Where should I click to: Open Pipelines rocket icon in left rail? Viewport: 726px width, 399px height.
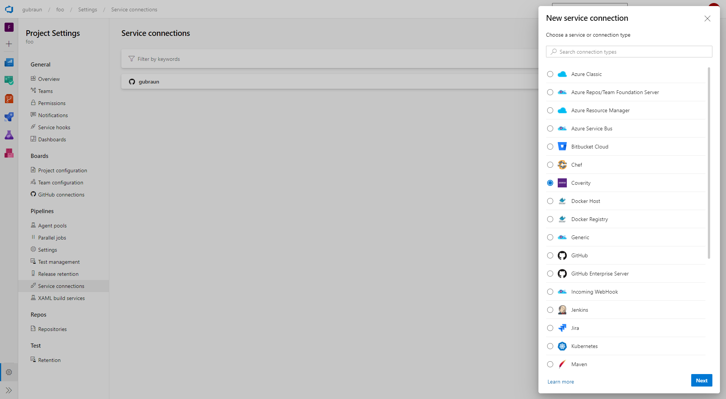click(x=9, y=117)
